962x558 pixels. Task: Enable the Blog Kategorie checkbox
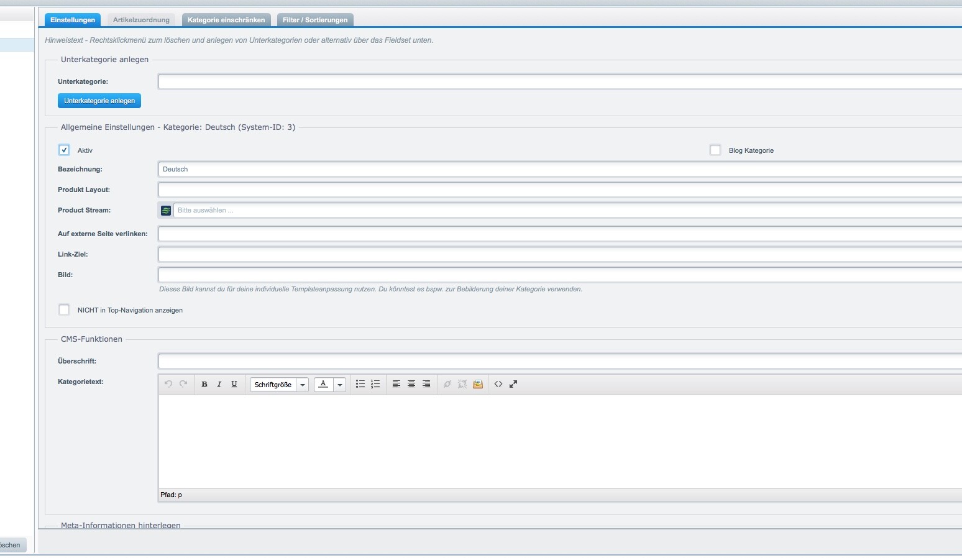click(715, 150)
